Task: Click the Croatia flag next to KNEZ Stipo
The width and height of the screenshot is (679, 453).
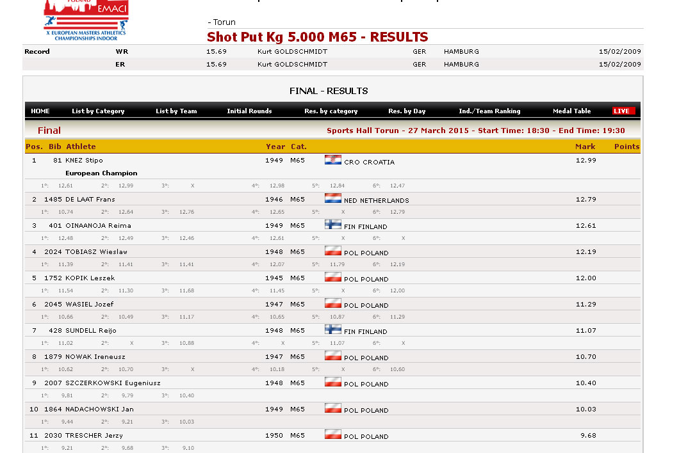Action: click(332, 160)
